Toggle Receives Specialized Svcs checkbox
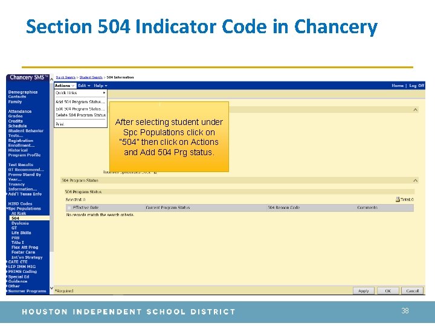The width and height of the screenshot is (435, 326). 155,173
